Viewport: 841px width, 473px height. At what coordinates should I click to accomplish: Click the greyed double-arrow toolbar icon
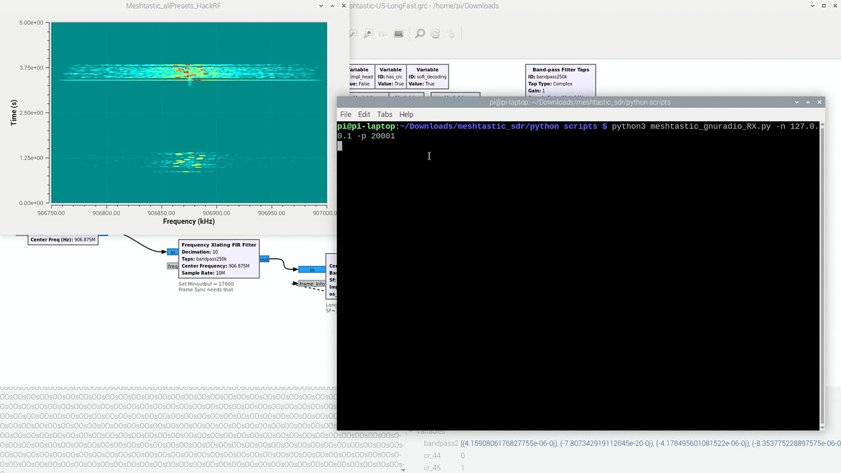[x=383, y=34]
